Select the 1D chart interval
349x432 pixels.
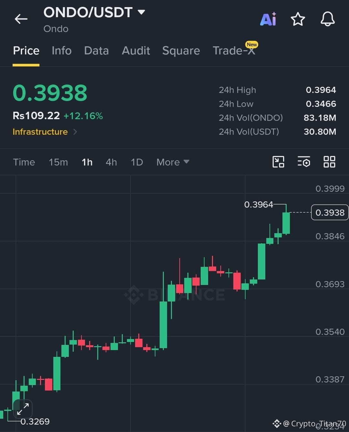point(137,162)
